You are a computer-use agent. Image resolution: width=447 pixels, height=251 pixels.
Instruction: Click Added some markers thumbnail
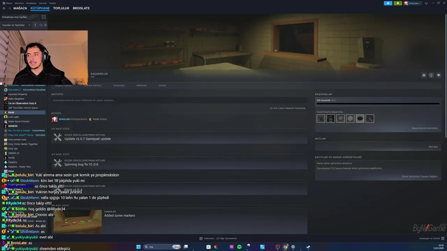pos(78,222)
